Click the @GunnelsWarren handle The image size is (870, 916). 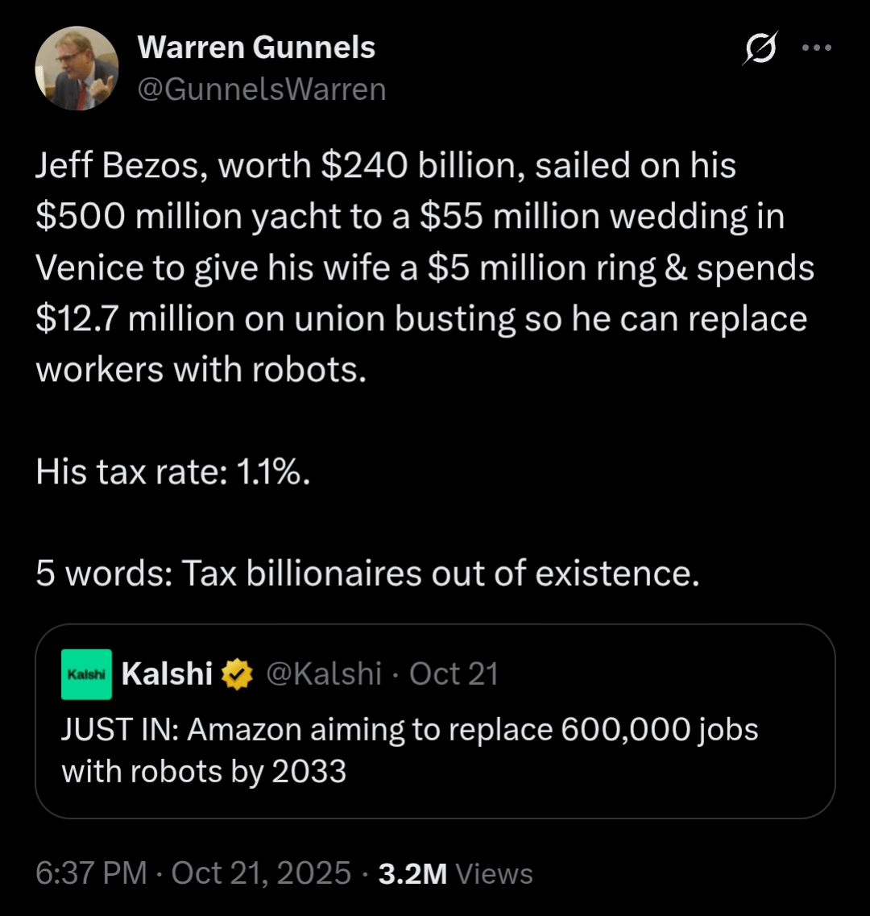(x=262, y=89)
